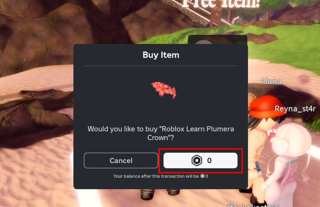320x207 pixels.
Task: Select the Reyna_st4r player name tag
Action: [x=295, y=109]
